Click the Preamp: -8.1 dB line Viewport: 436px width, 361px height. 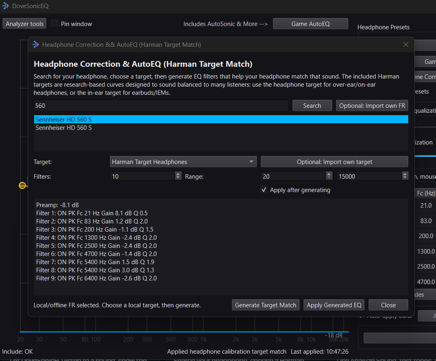pyautogui.click(x=57, y=205)
